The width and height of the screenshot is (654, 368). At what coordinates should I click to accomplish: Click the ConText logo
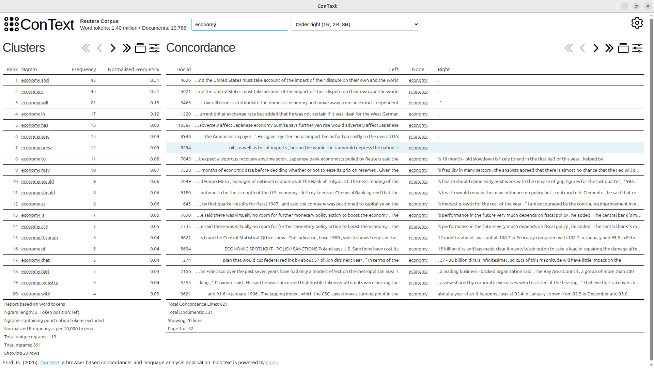click(x=39, y=24)
